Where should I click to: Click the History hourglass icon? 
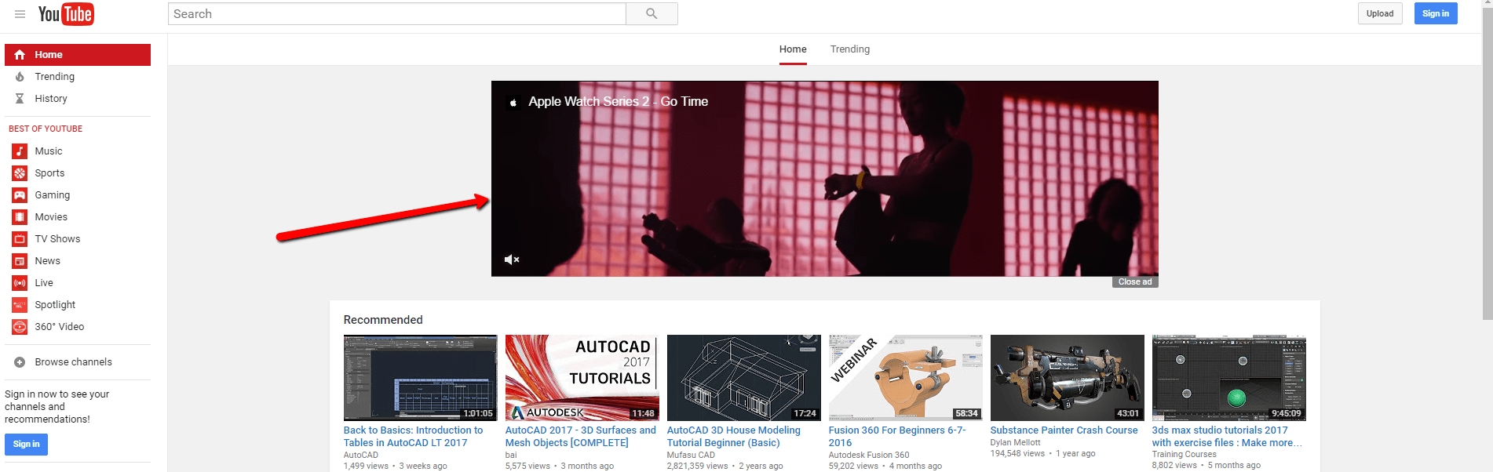[x=20, y=99]
